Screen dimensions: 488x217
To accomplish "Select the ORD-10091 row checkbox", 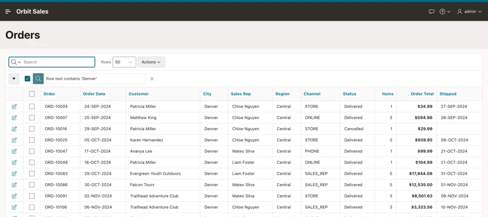I will pyautogui.click(x=32, y=196).
